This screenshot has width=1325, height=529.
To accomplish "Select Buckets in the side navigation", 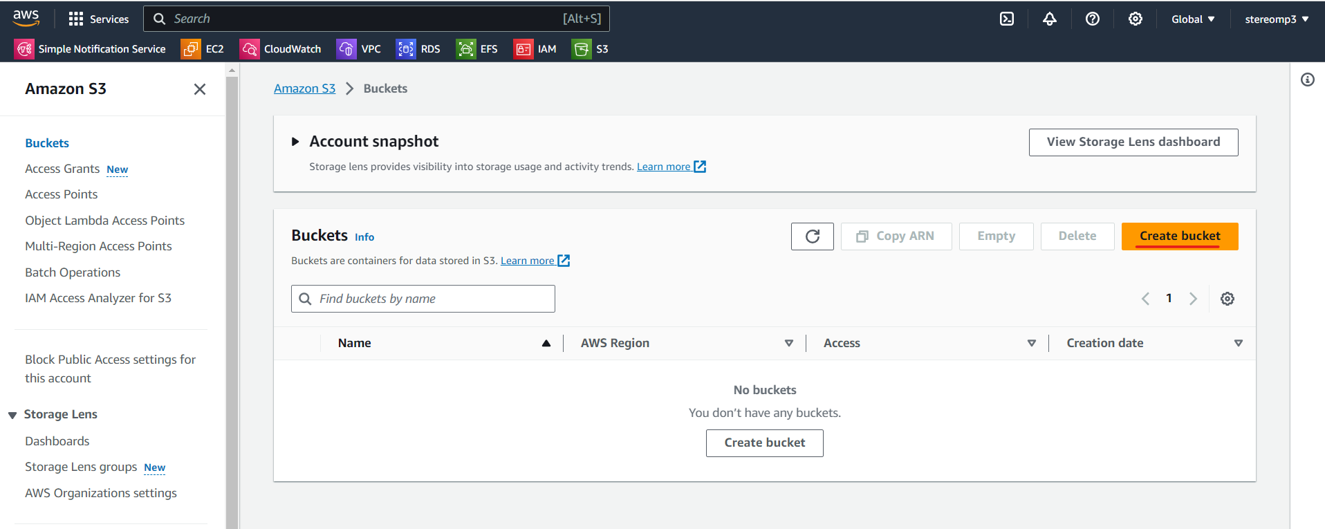I will (47, 143).
